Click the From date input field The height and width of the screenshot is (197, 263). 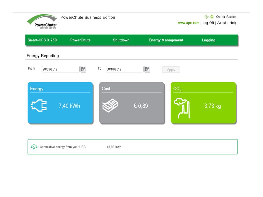61,69
